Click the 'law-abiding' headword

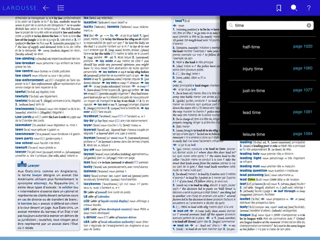tap(25, 59)
